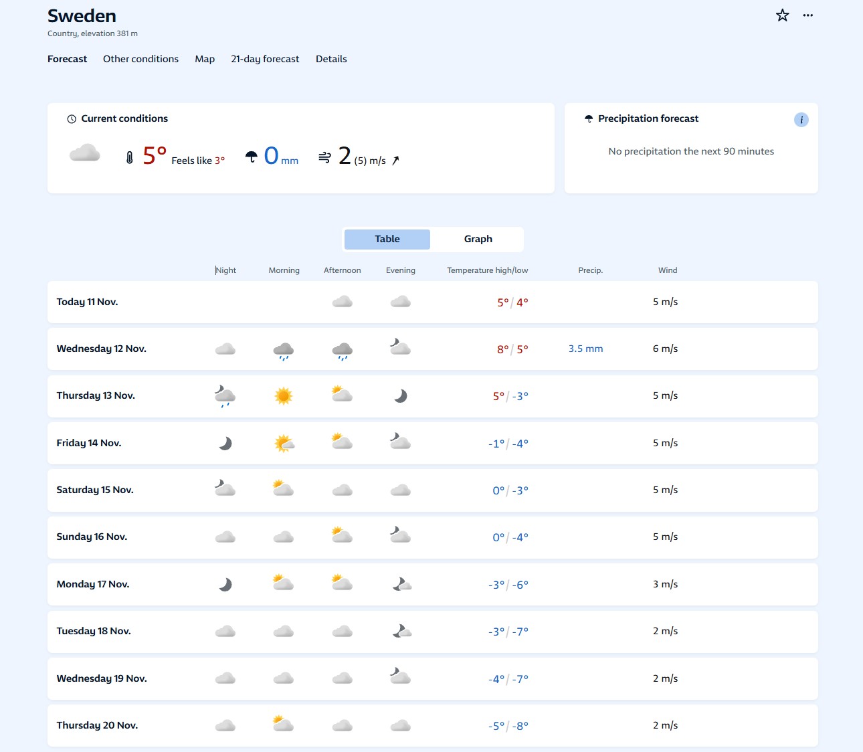Click Thursday 13 Nov. night rain icon
The height and width of the screenshot is (752, 863).
pyautogui.click(x=225, y=396)
